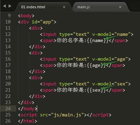Image resolution: width=140 pixels, height=125 pixels.
Task: Click v-model="sex" on line 20
Action: (110, 84)
